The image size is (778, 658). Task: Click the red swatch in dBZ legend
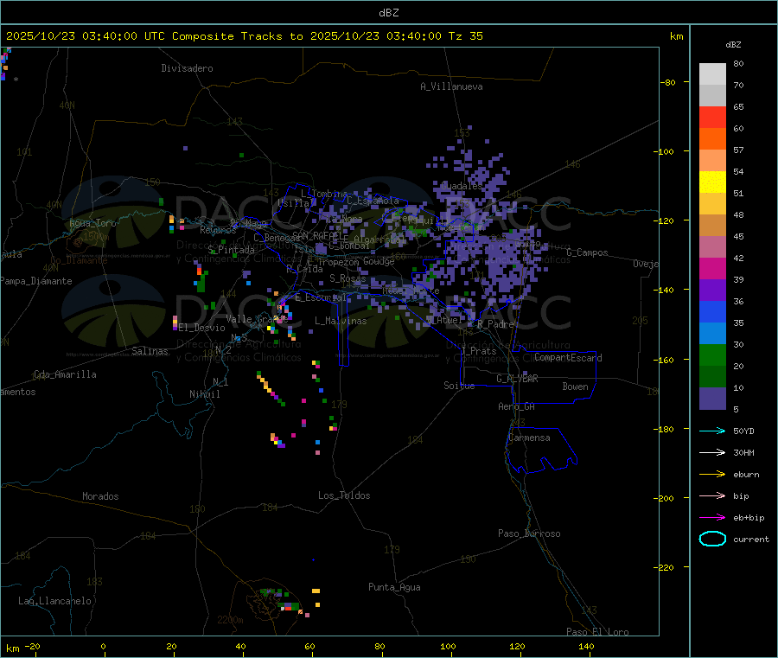tap(712, 117)
